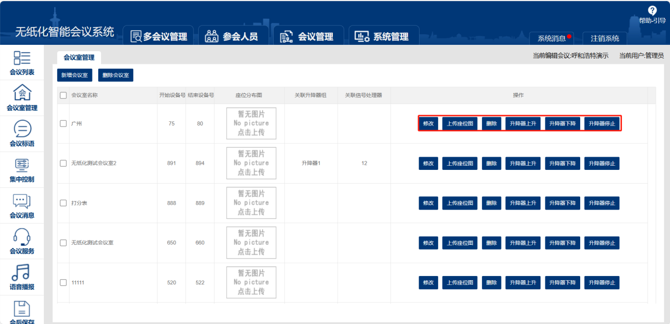The width and height of the screenshot is (670, 324).
Task: Click 删除 in the 无纸化测试会议室2 row
Action: point(491,164)
